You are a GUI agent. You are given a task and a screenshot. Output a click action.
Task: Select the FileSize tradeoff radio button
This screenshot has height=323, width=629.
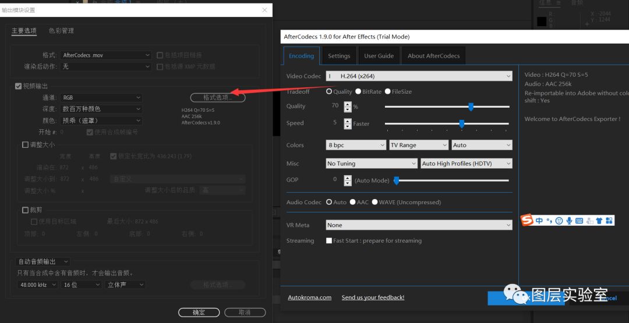pyautogui.click(x=388, y=91)
